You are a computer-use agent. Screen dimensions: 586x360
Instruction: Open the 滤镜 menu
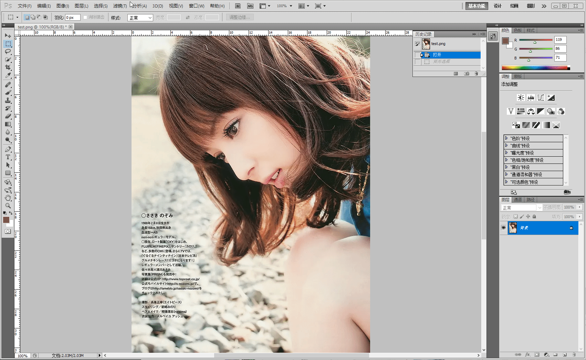(x=119, y=6)
